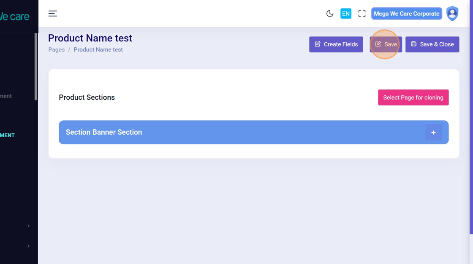Viewport: 473px width, 264px height.
Task: Click the Save & Close button
Action: coord(432,44)
